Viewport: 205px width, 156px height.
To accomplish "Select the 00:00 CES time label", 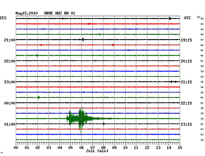I will [10, 103].
